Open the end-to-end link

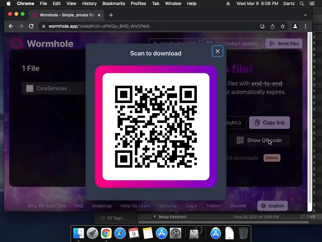point(267,83)
